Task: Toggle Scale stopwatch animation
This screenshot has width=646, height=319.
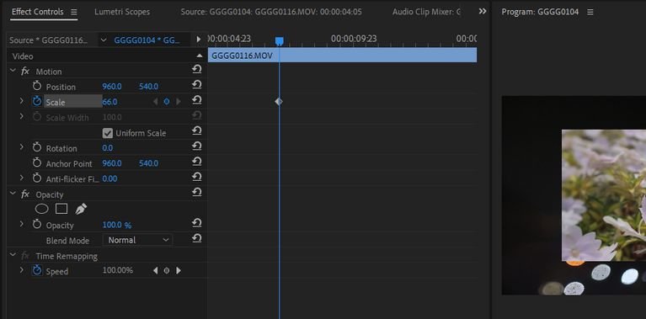Action: pos(37,102)
